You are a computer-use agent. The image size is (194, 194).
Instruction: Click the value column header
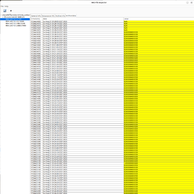[159, 19]
